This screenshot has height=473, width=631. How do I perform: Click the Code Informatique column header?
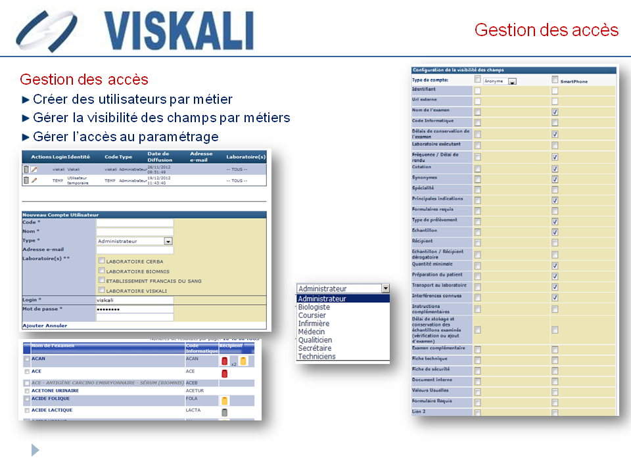[202, 348]
